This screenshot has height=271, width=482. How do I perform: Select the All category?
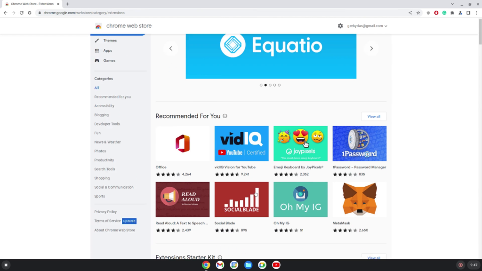(96, 88)
